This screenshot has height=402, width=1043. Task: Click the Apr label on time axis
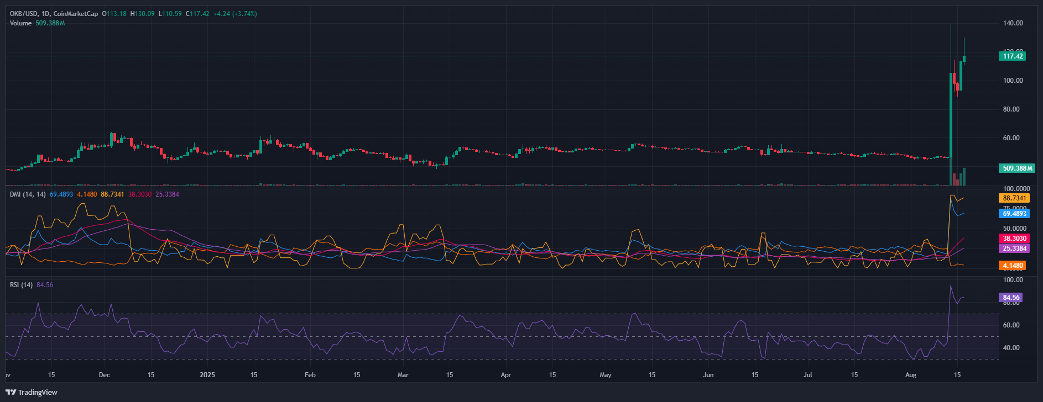point(506,375)
